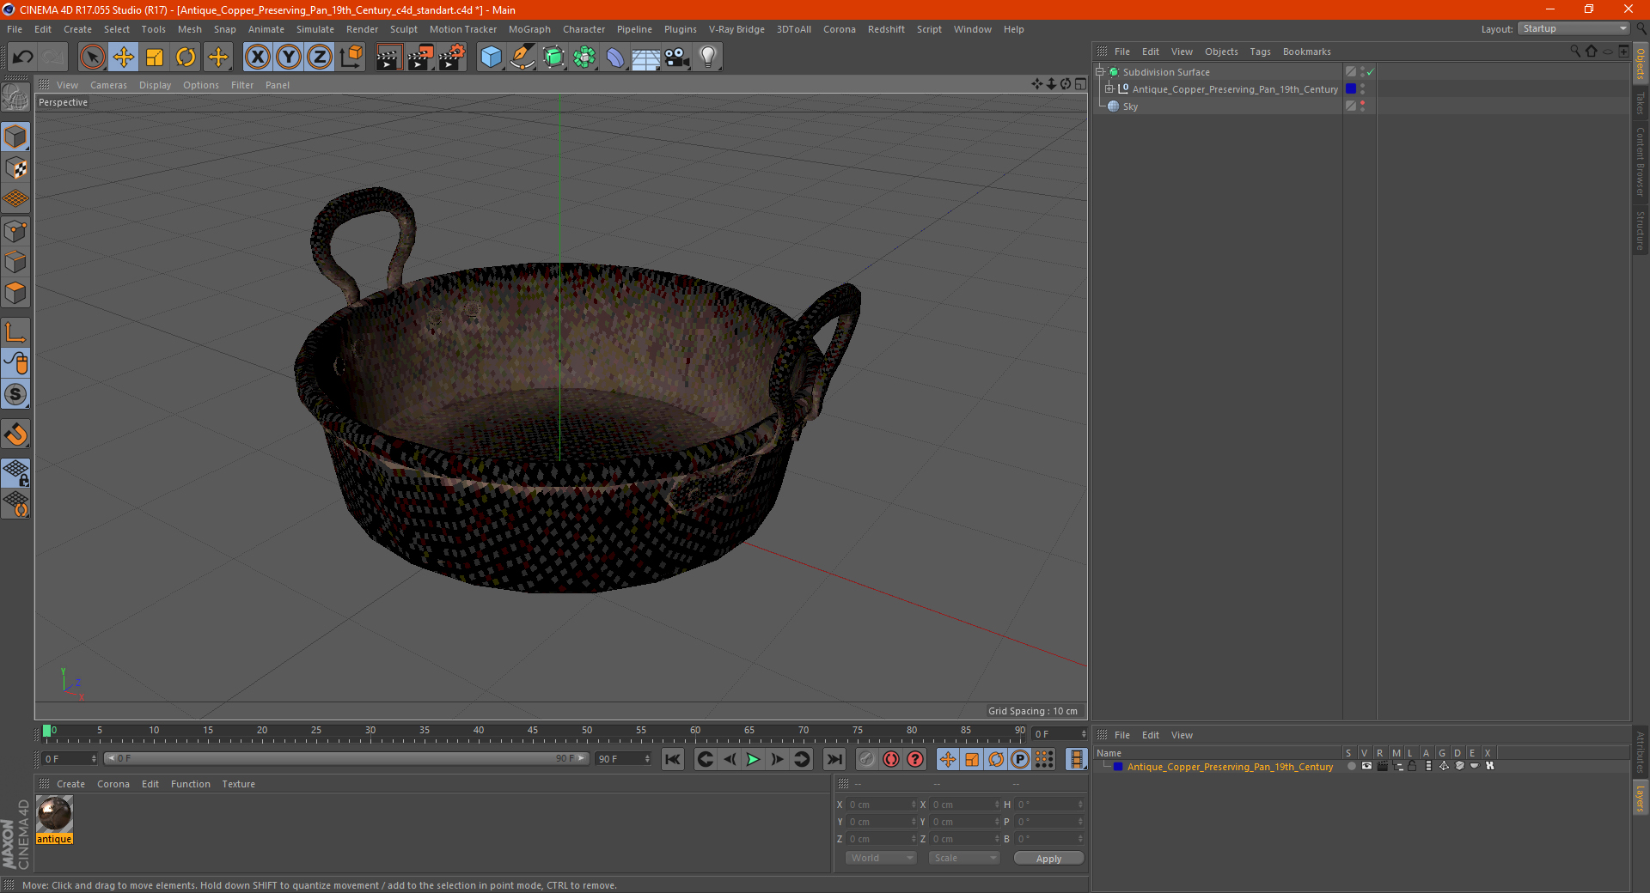This screenshot has height=893, width=1650.
Task: Open the Subdivision Surface generators icon
Action: [553, 58]
